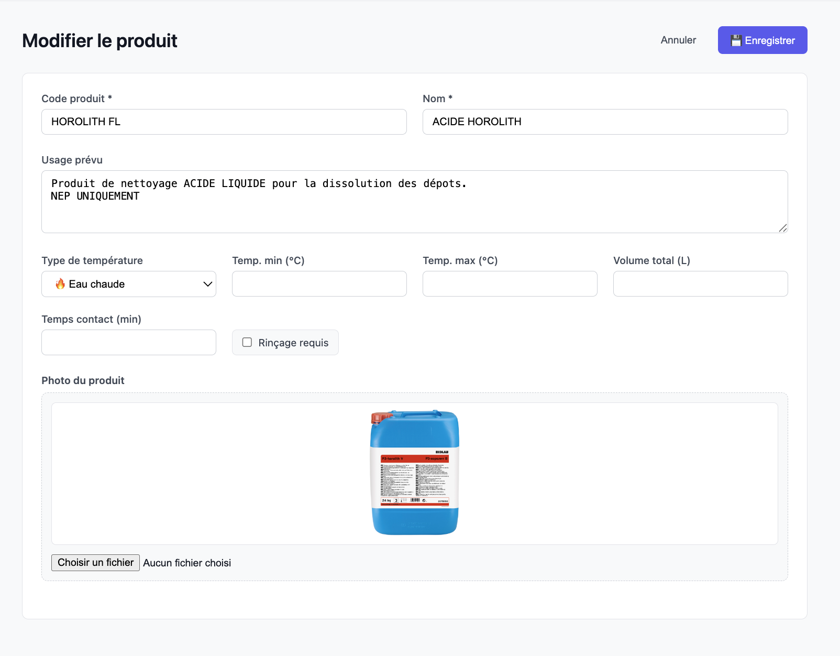Screen dimensions: 840x656
Task: Open the Type de température dropdown
Action: (129, 284)
